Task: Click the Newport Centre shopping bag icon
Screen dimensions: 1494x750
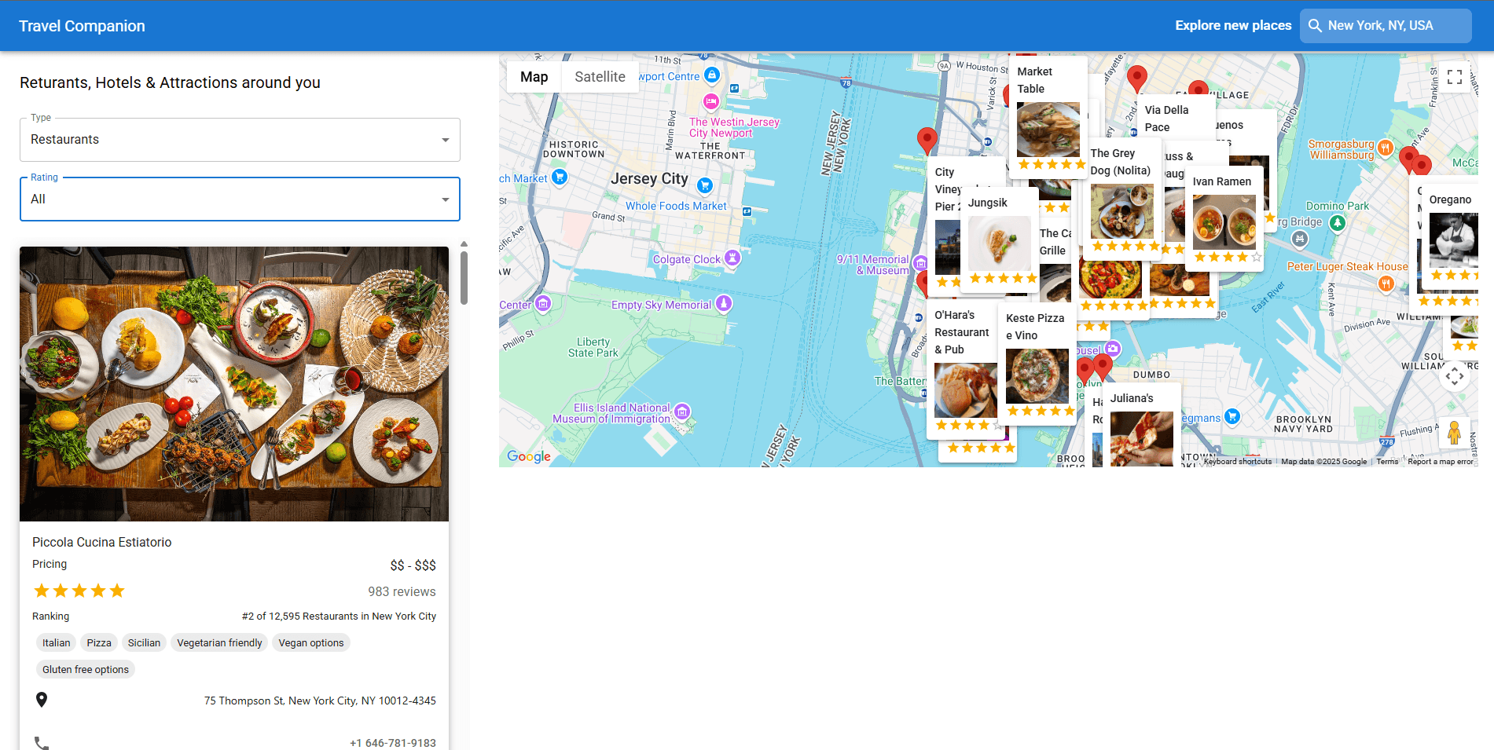Action: 711,75
